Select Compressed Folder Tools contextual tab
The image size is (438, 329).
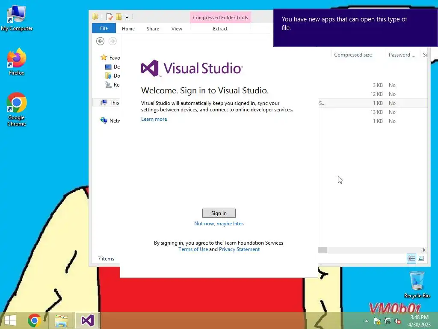[x=220, y=17]
